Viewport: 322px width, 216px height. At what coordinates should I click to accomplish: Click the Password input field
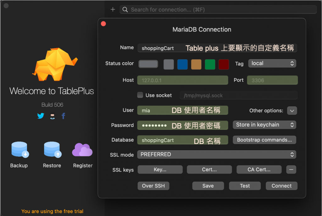(183, 125)
